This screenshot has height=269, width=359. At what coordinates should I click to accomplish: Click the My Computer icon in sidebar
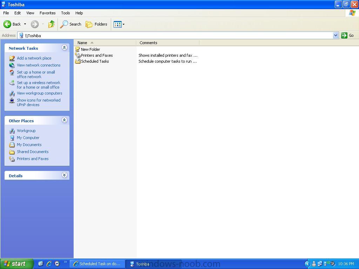pyautogui.click(x=12, y=138)
